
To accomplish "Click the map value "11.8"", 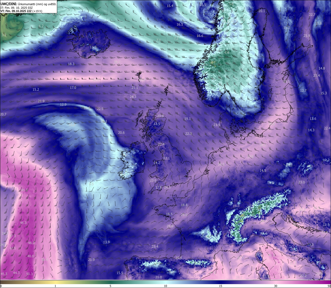I will (318, 23).
